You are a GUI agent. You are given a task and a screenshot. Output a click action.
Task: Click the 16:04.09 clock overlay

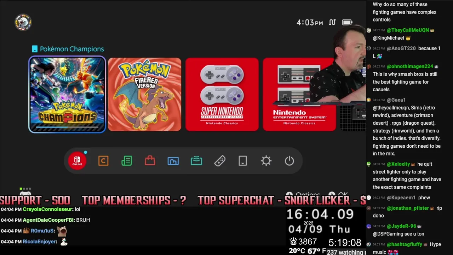point(320,214)
